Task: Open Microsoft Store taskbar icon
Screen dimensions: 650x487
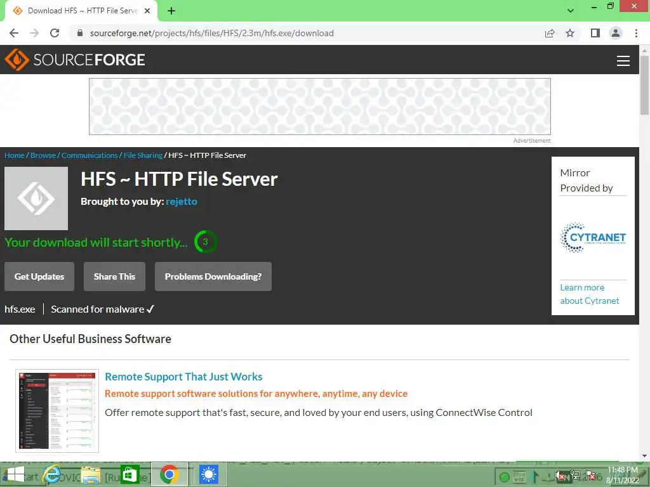Action: coord(129,474)
